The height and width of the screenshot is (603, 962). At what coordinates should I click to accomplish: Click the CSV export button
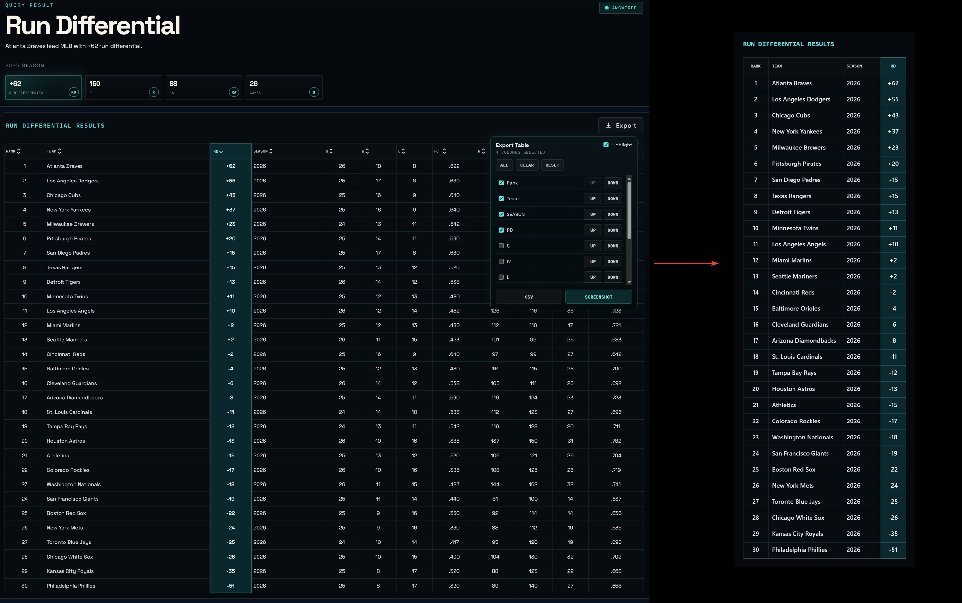point(529,297)
